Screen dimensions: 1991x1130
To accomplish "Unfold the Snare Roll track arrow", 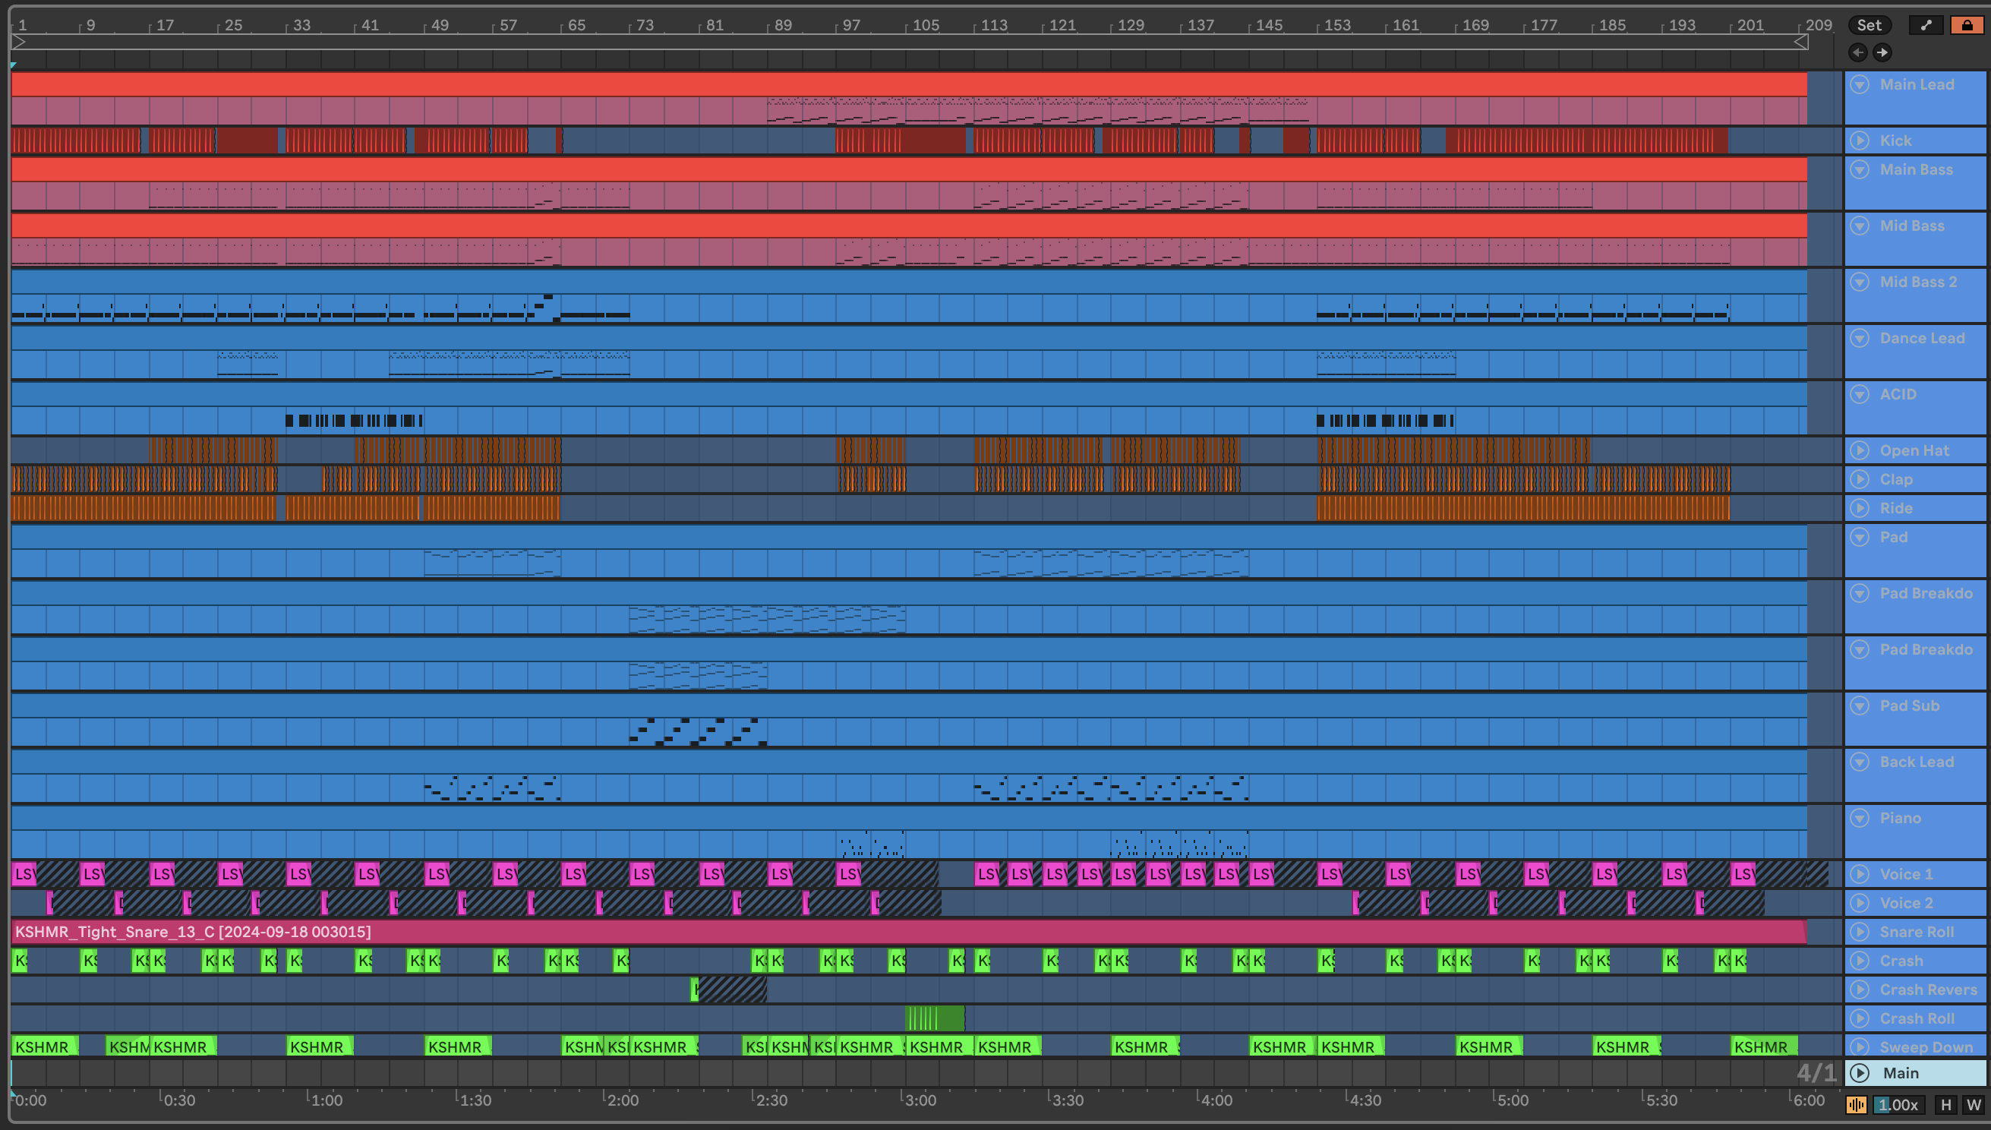I will point(1860,931).
